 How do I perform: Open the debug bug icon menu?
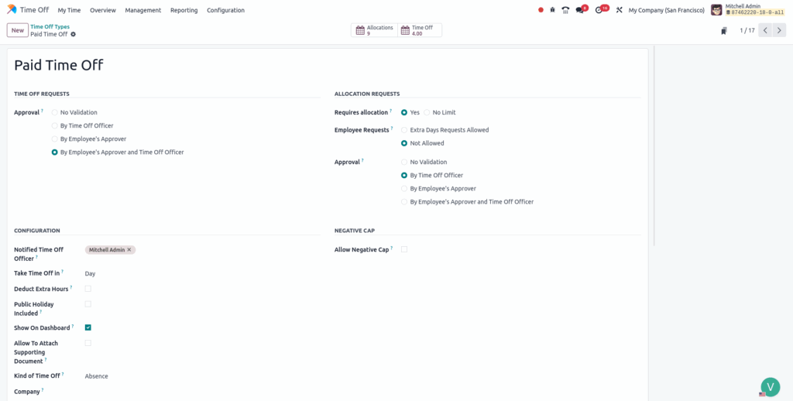tap(553, 10)
